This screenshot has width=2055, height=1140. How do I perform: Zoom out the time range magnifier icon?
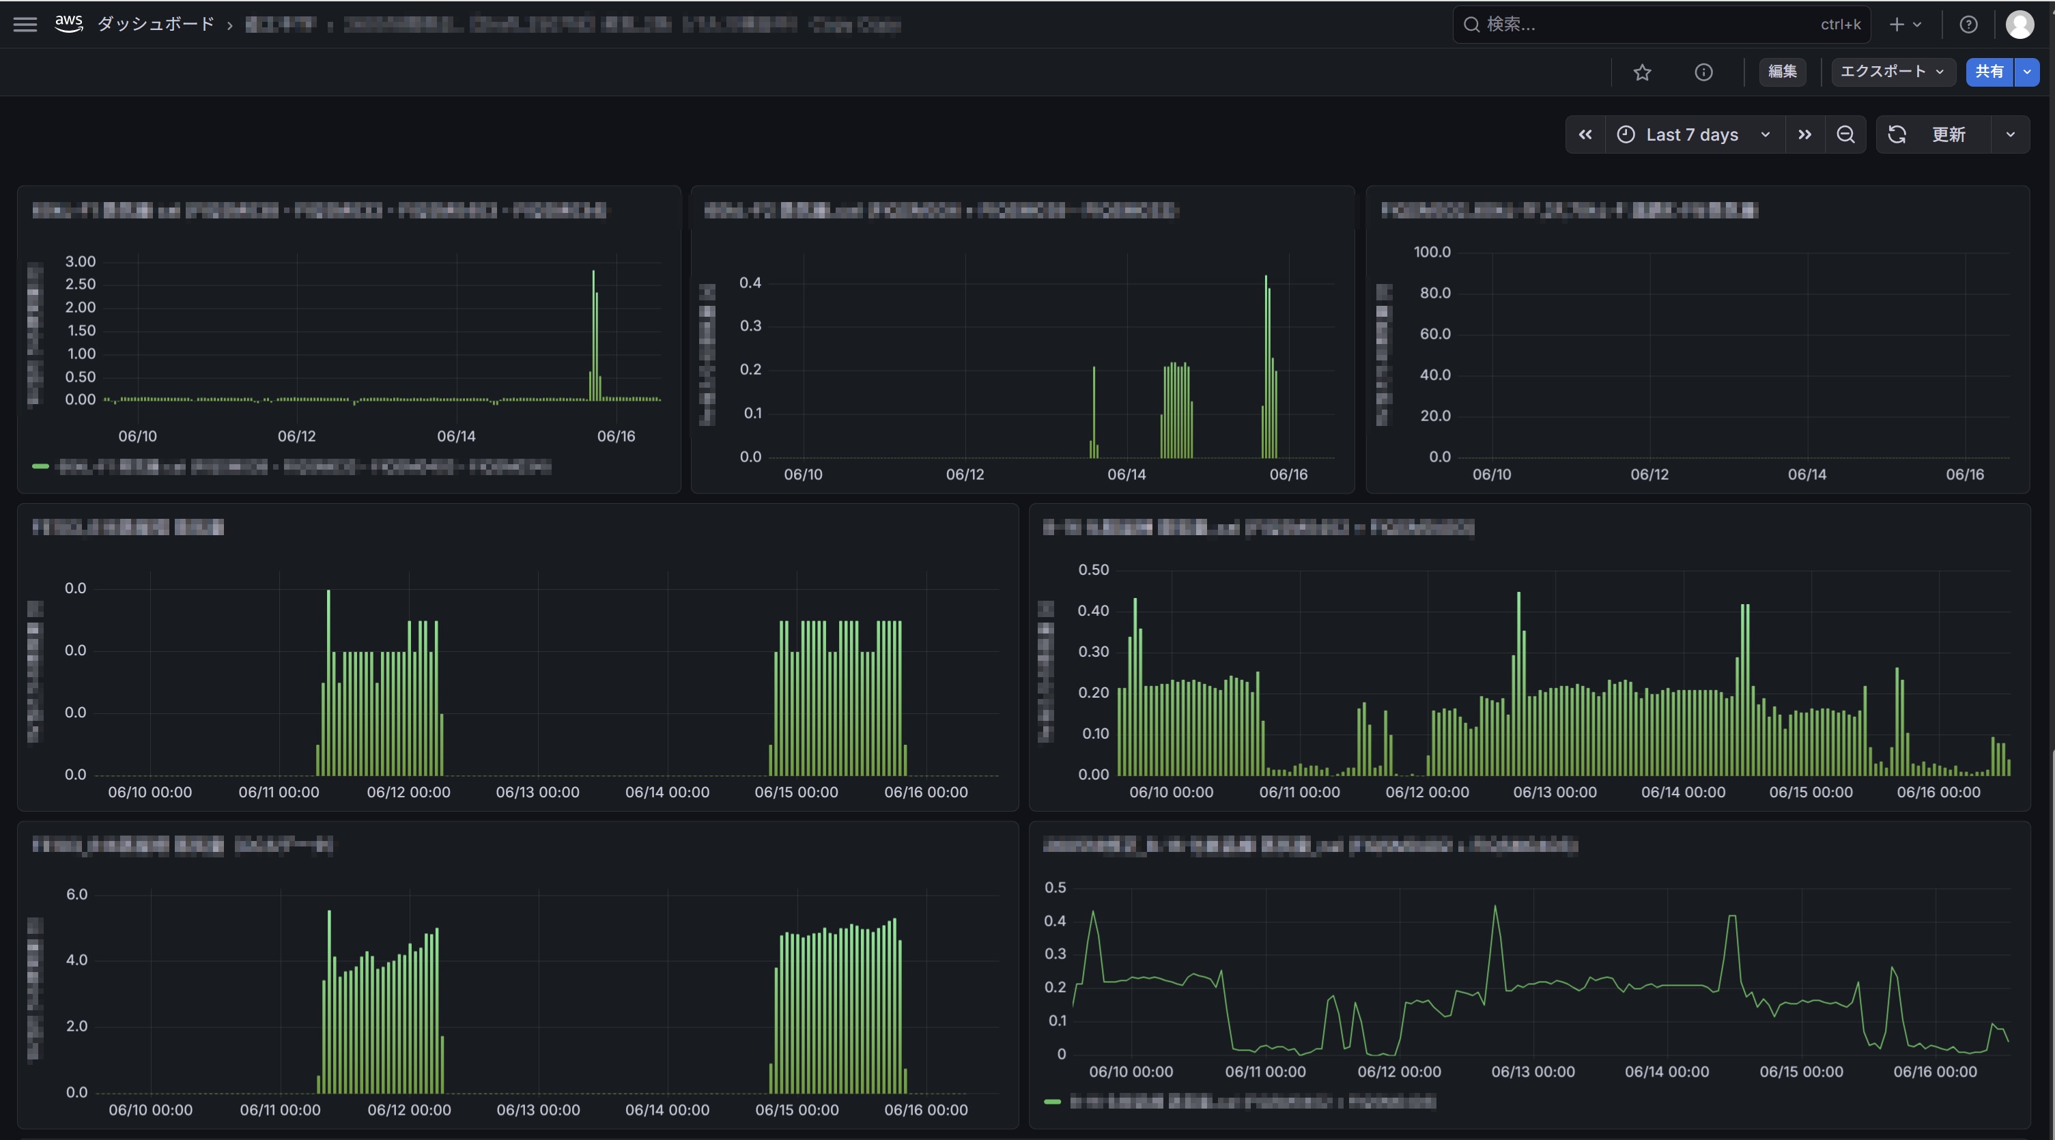click(x=1845, y=134)
